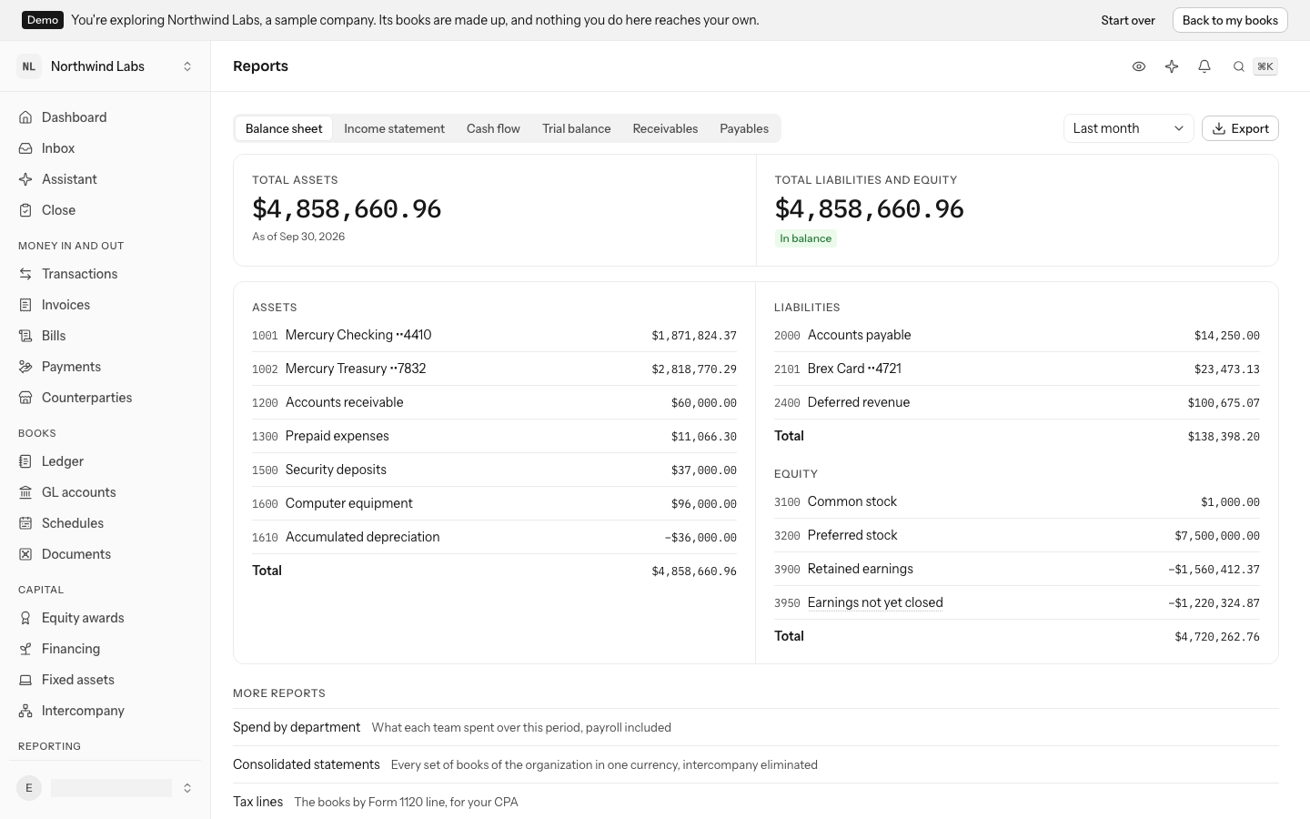Click the Ledger book icon
Viewport: 1310px width, 819px height.
pyautogui.click(x=25, y=461)
